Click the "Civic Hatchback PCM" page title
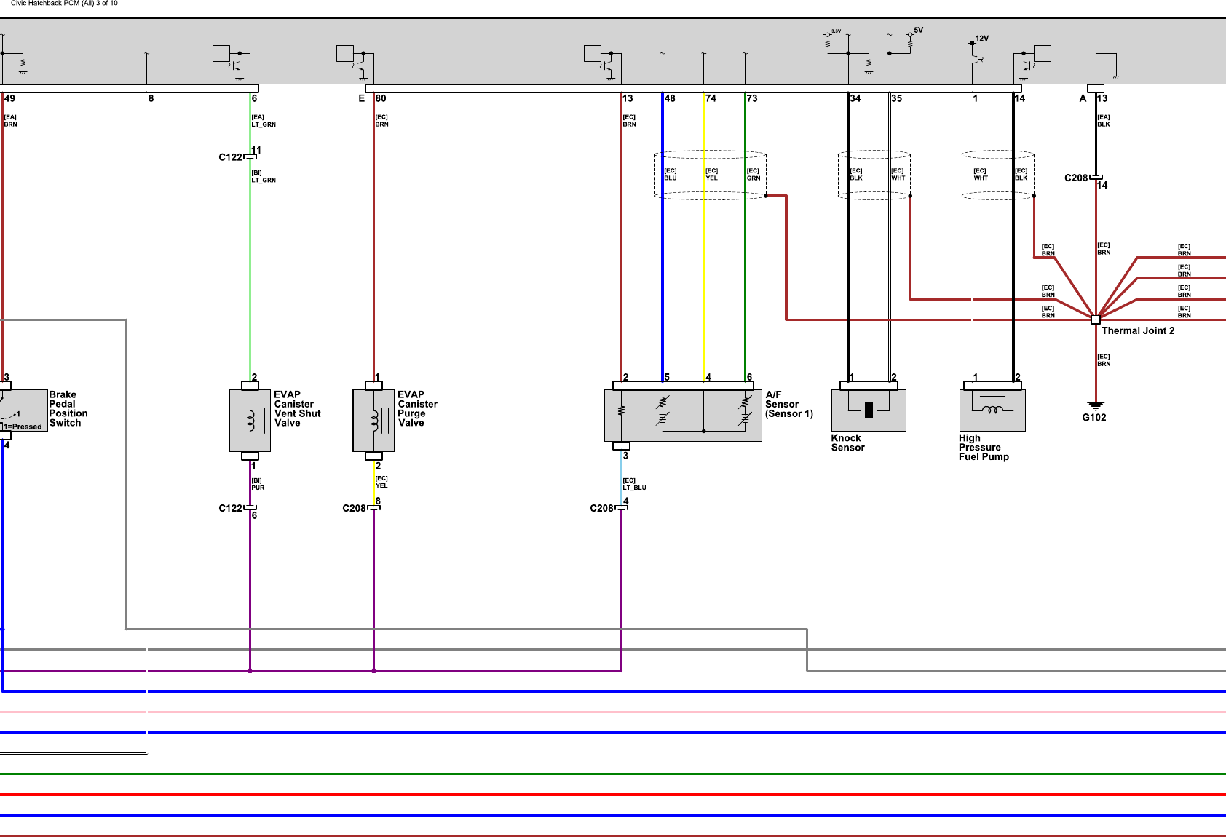This screenshot has height=837, width=1226. (64, 4)
